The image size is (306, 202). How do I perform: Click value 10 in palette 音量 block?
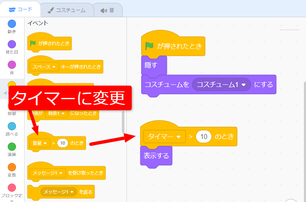click(x=63, y=143)
